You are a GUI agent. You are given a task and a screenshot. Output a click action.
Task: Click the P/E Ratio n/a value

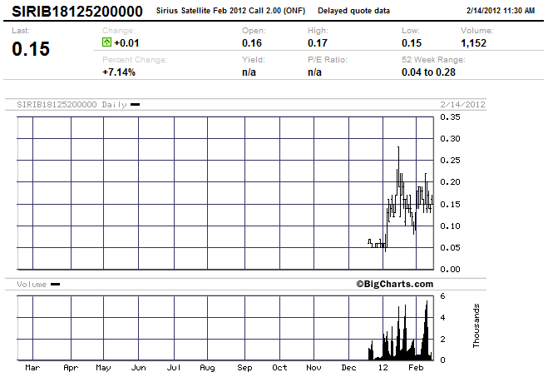[314, 72]
